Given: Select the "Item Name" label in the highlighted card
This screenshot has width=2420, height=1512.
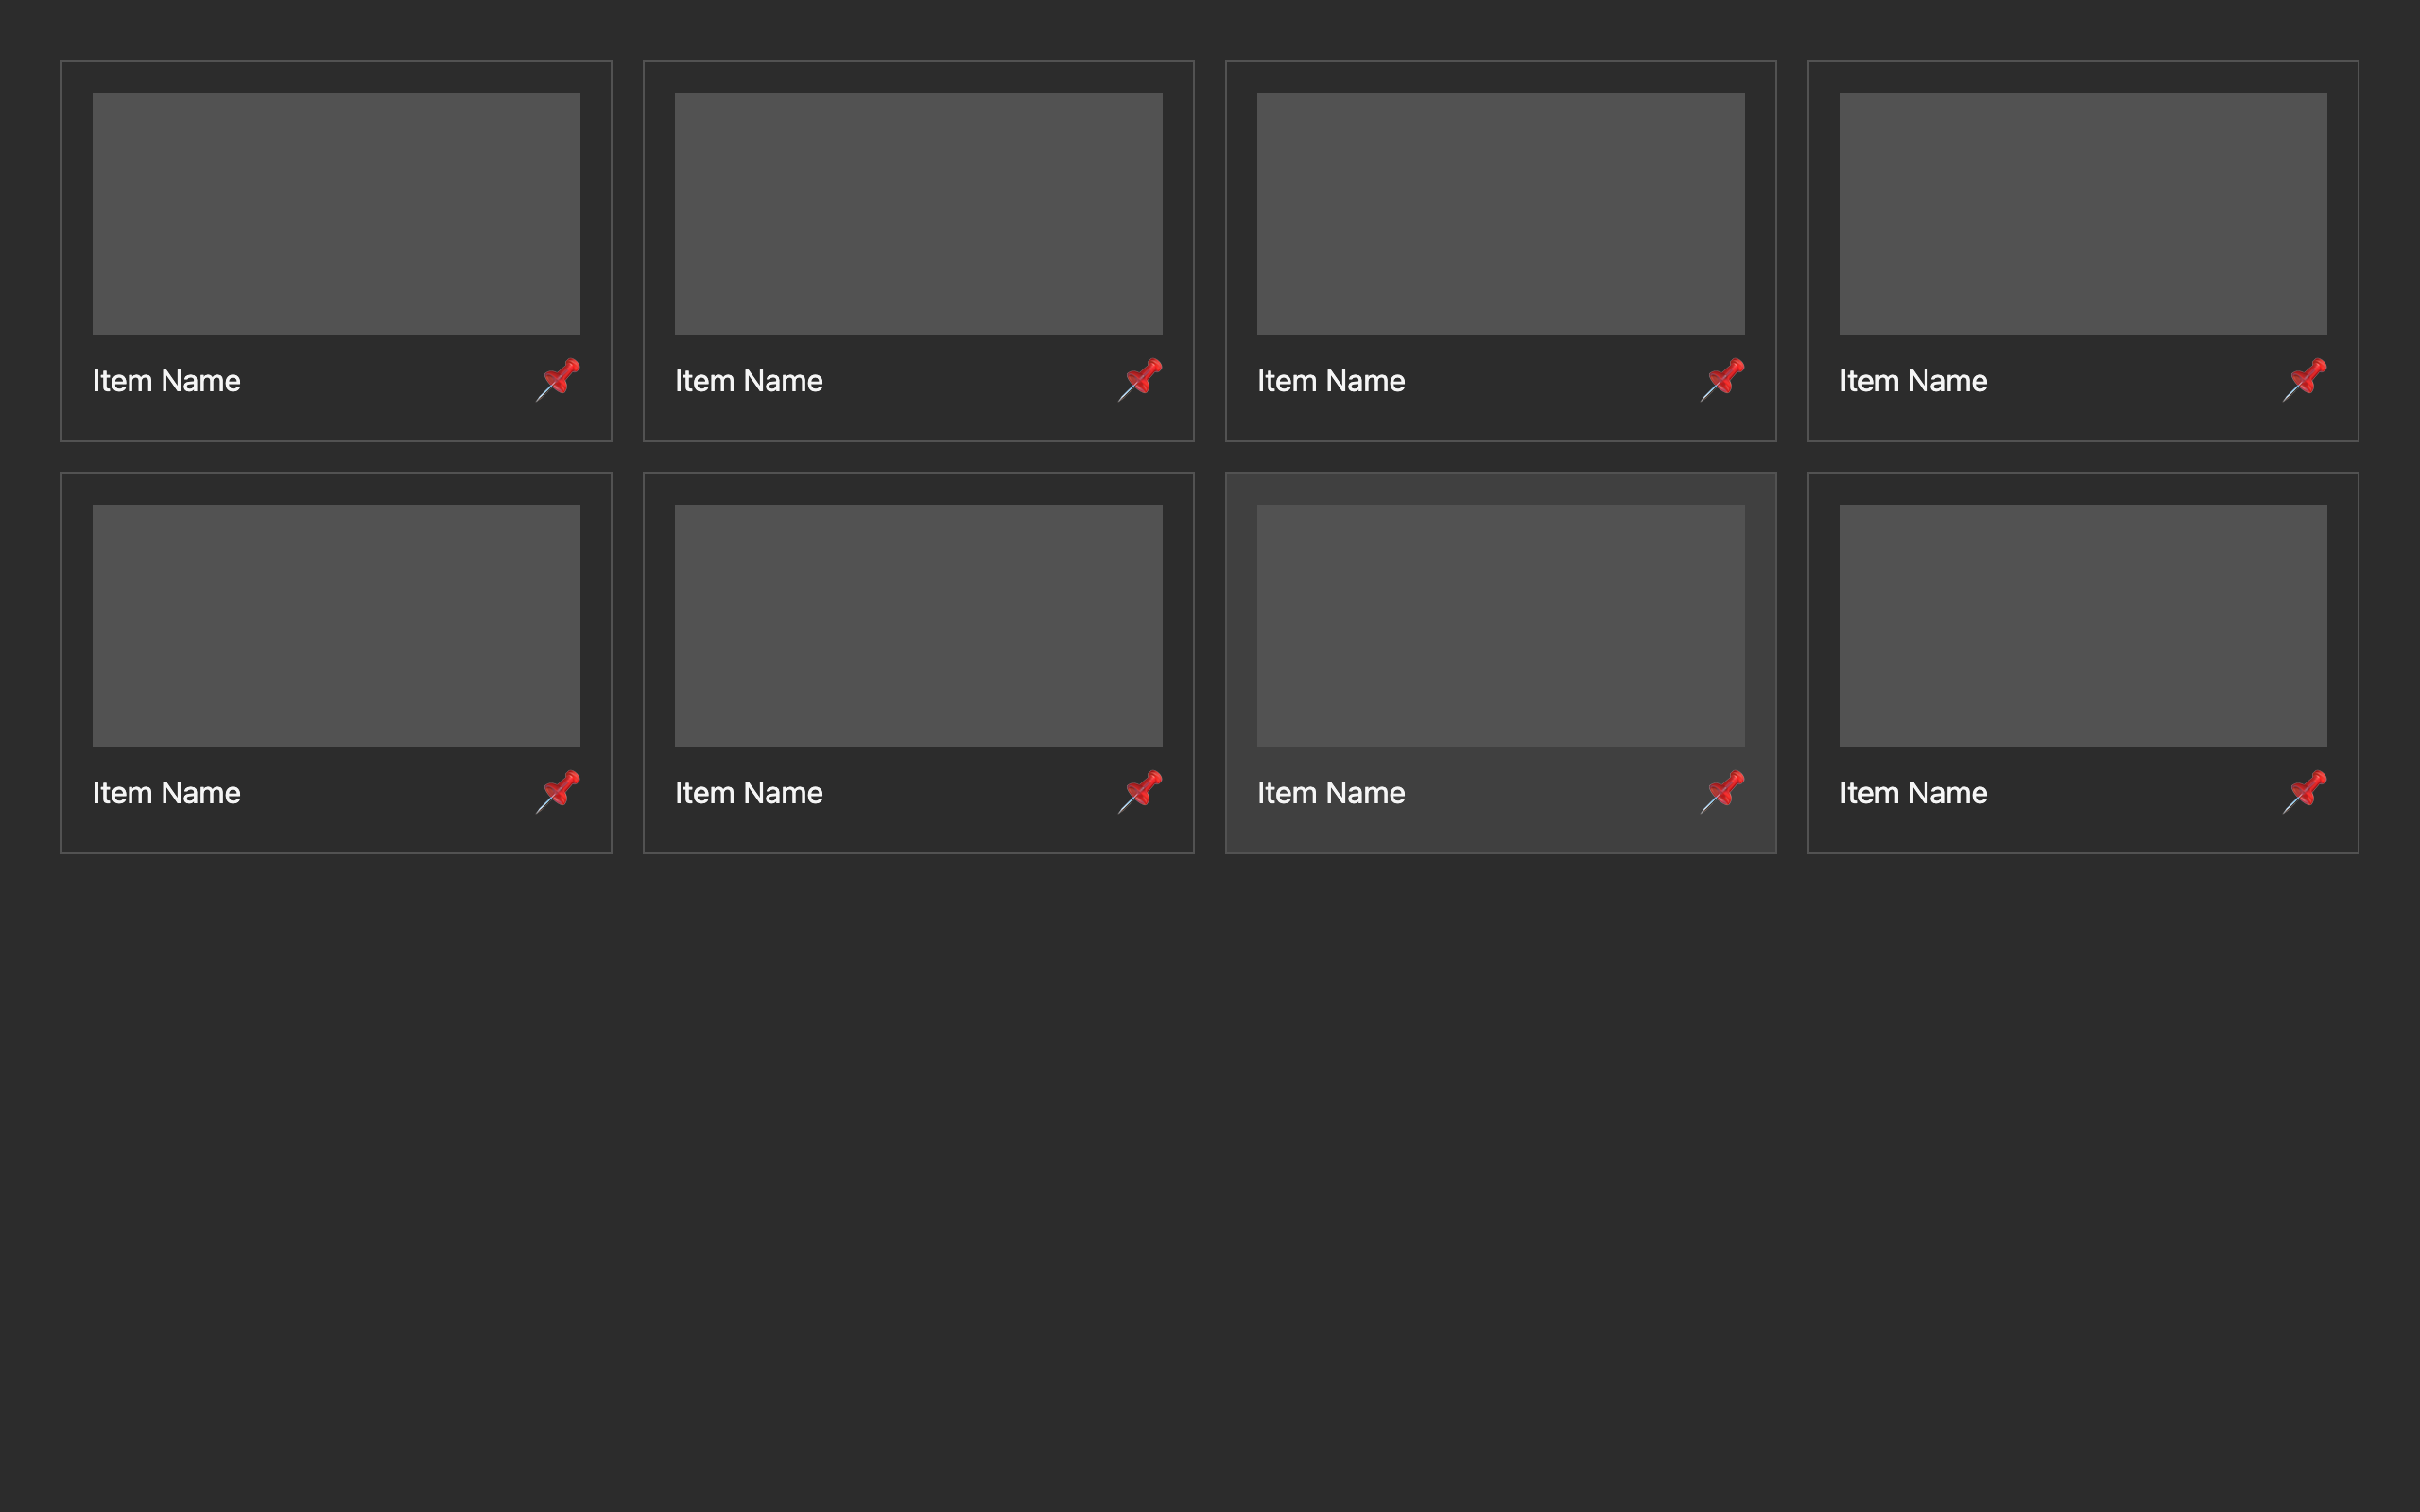Looking at the screenshot, I should click(1331, 793).
